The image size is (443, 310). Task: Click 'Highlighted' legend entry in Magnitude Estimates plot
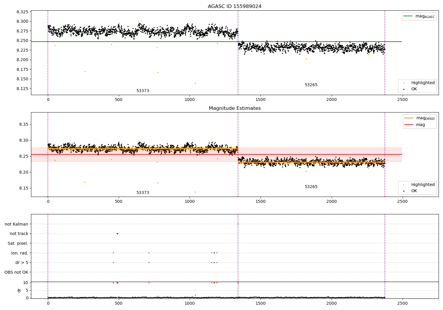click(x=419, y=185)
